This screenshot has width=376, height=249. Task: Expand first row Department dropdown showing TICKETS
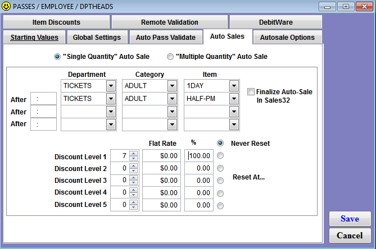(x=111, y=86)
